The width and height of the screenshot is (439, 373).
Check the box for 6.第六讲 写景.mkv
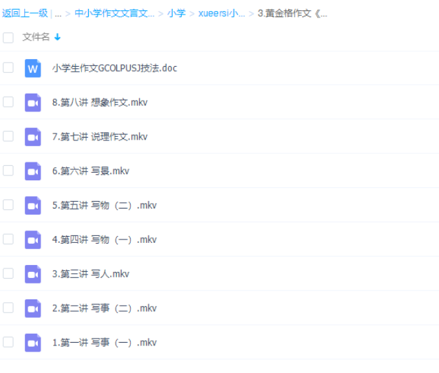tap(8, 170)
